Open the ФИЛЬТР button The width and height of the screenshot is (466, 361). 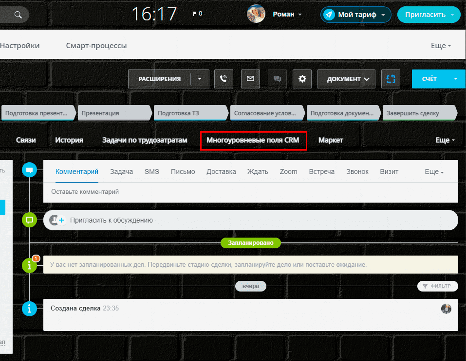pos(437,286)
